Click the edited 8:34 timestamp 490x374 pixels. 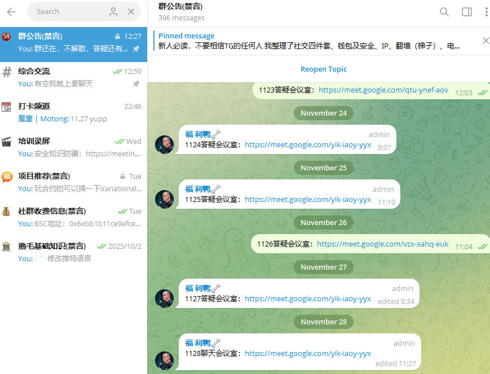pyautogui.click(x=396, y=301)
